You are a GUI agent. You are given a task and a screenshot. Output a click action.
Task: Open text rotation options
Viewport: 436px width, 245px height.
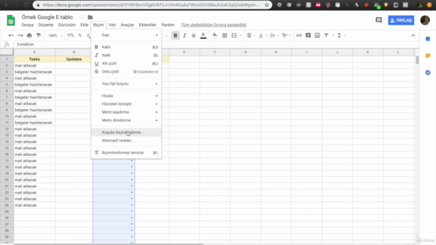(x=285, y=35)
